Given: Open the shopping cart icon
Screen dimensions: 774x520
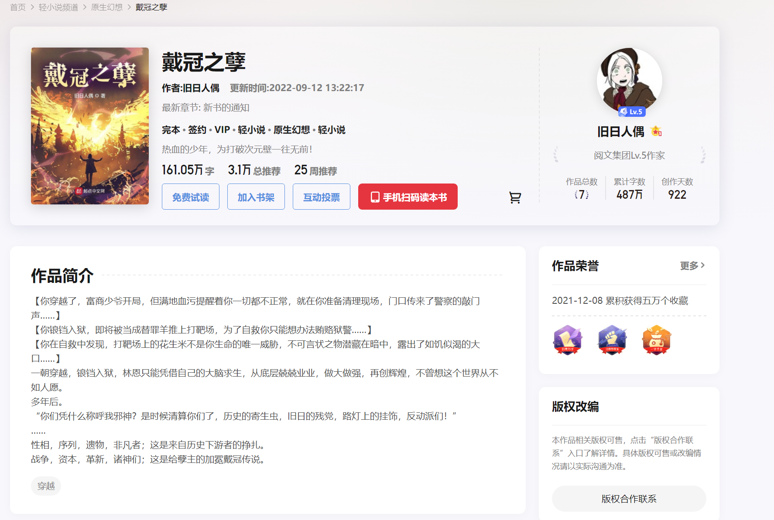Looking at the screenshot, I should (515, 197).
